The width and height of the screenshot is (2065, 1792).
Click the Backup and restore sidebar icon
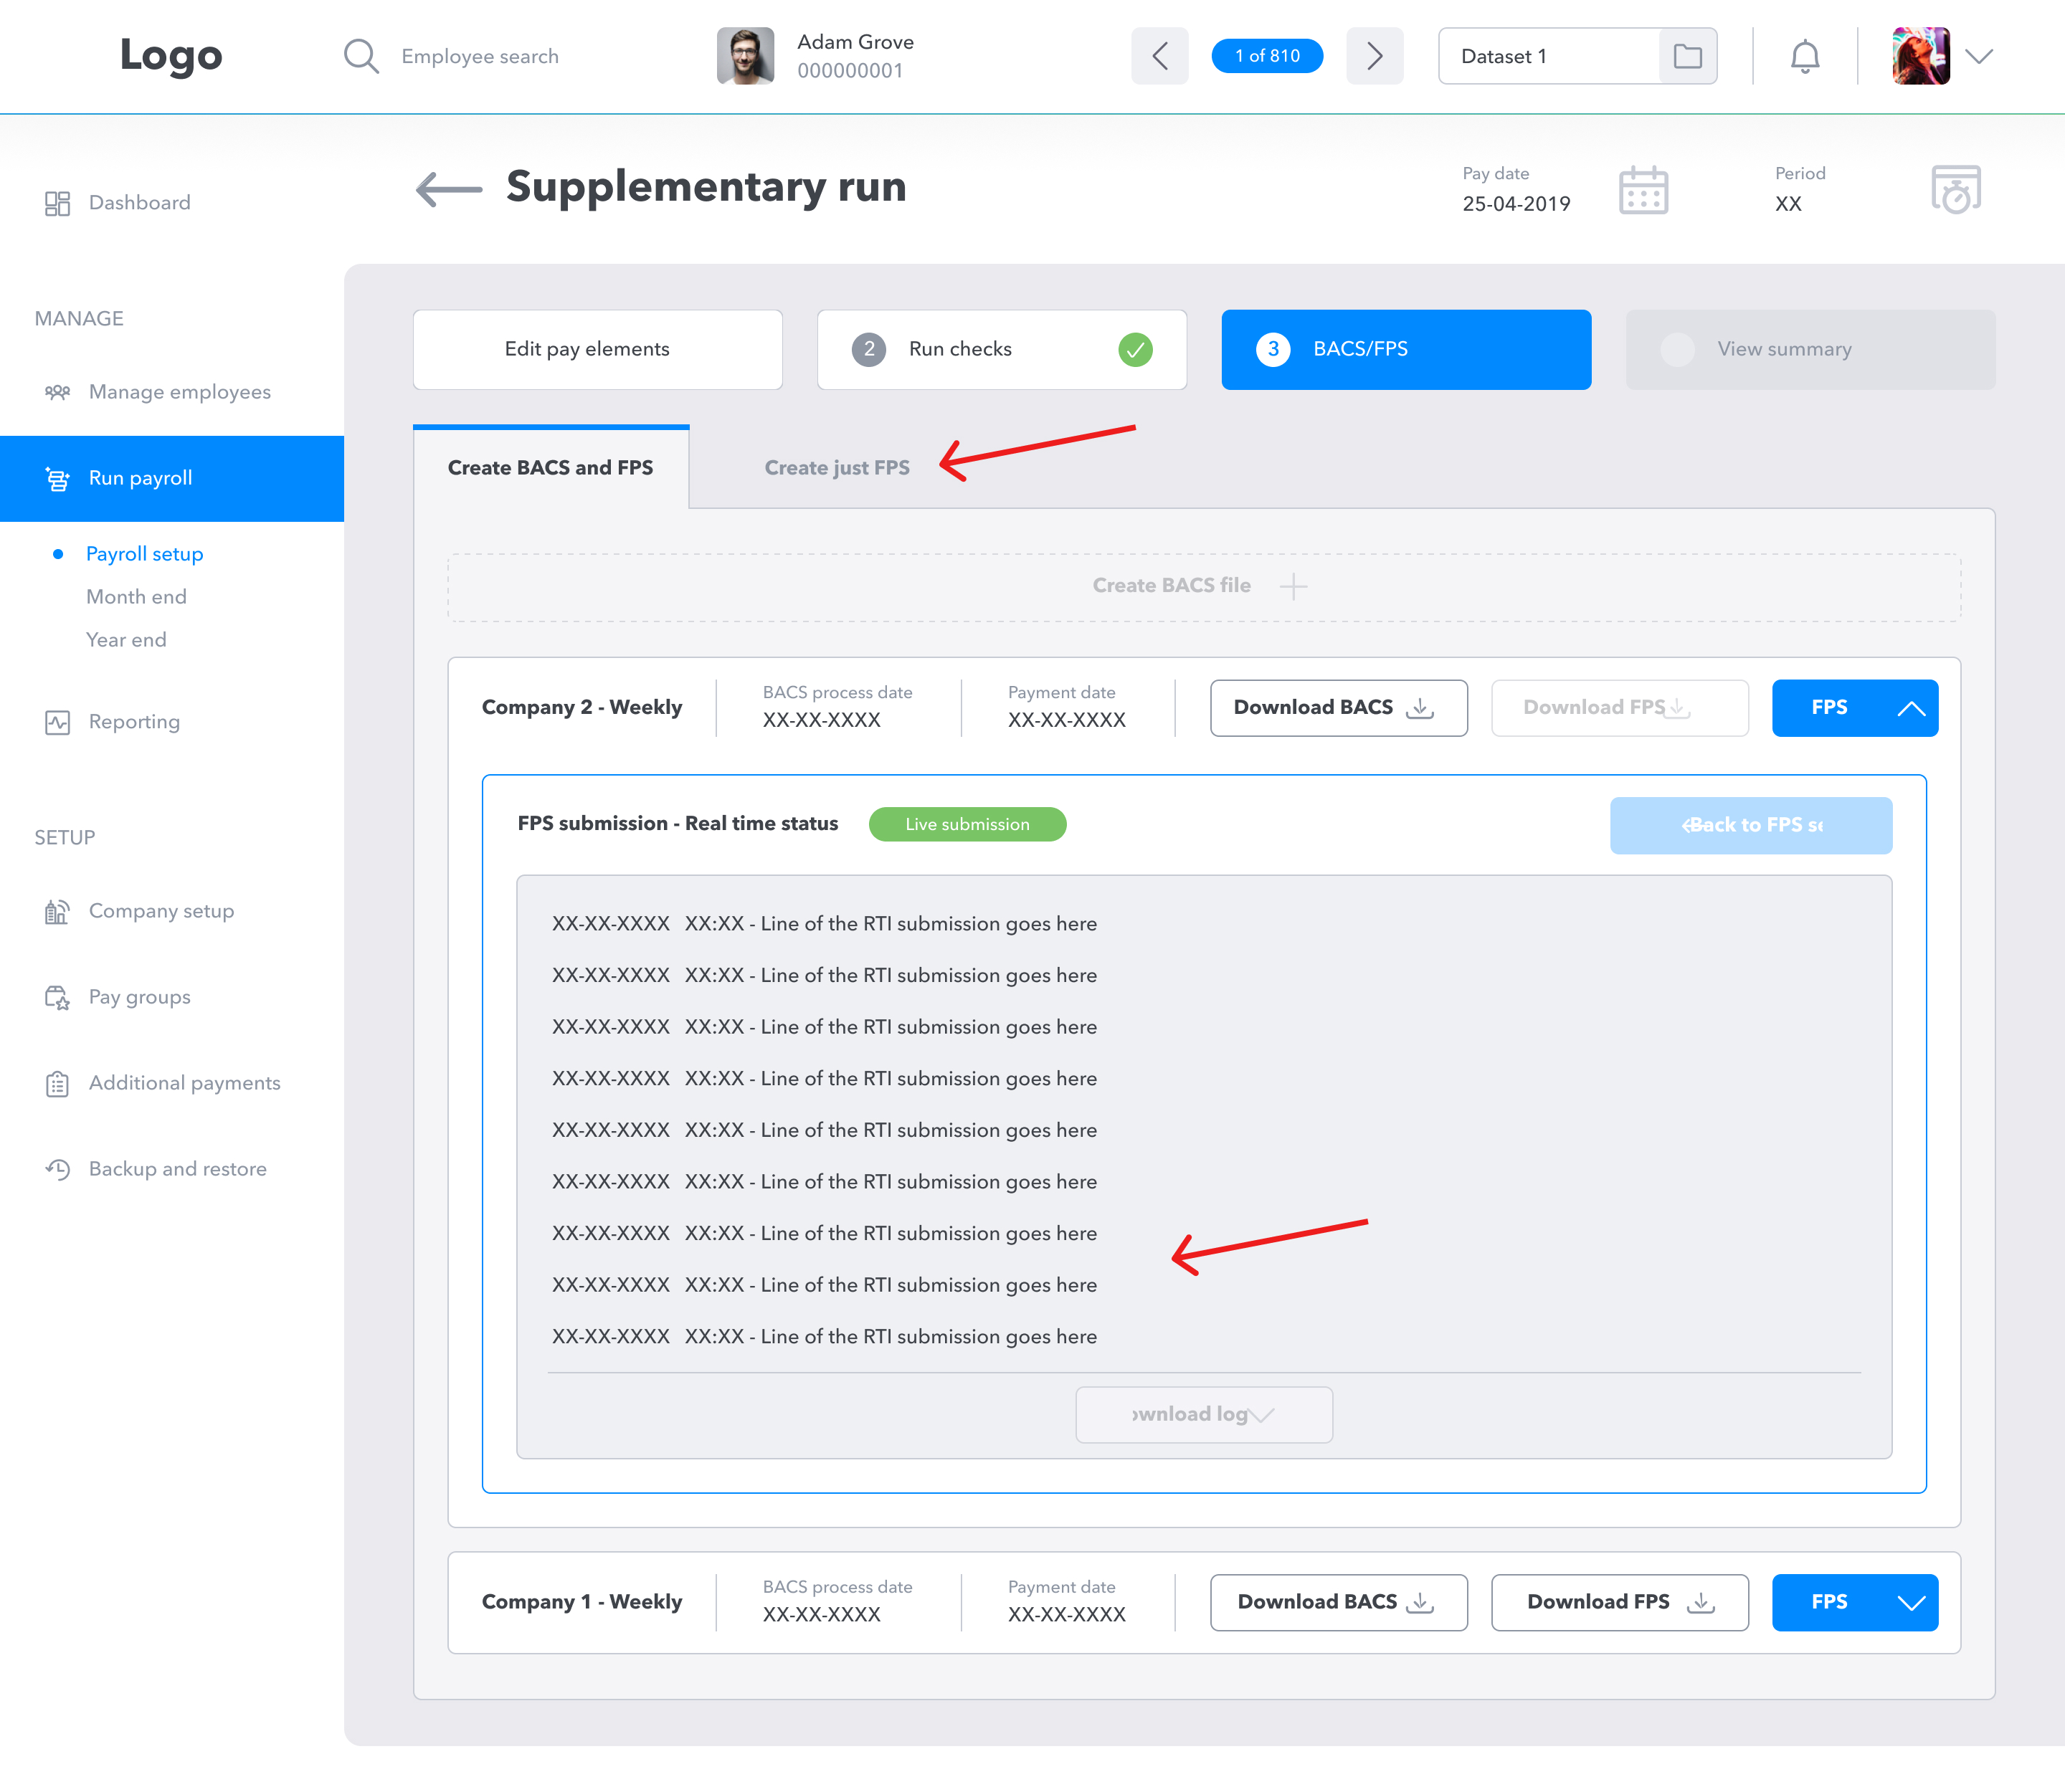click(57, 1168)
